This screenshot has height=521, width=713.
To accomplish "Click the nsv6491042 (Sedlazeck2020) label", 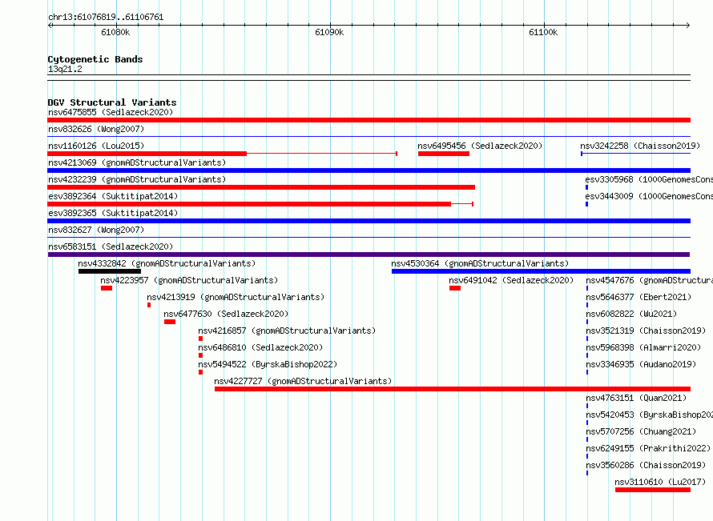I will click(x=511, y=280).
